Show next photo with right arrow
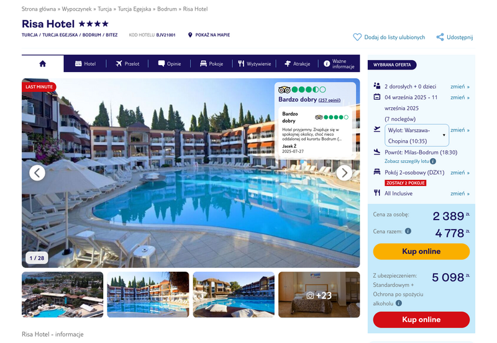This screenshot has width=497, height=343. (344, 173)
